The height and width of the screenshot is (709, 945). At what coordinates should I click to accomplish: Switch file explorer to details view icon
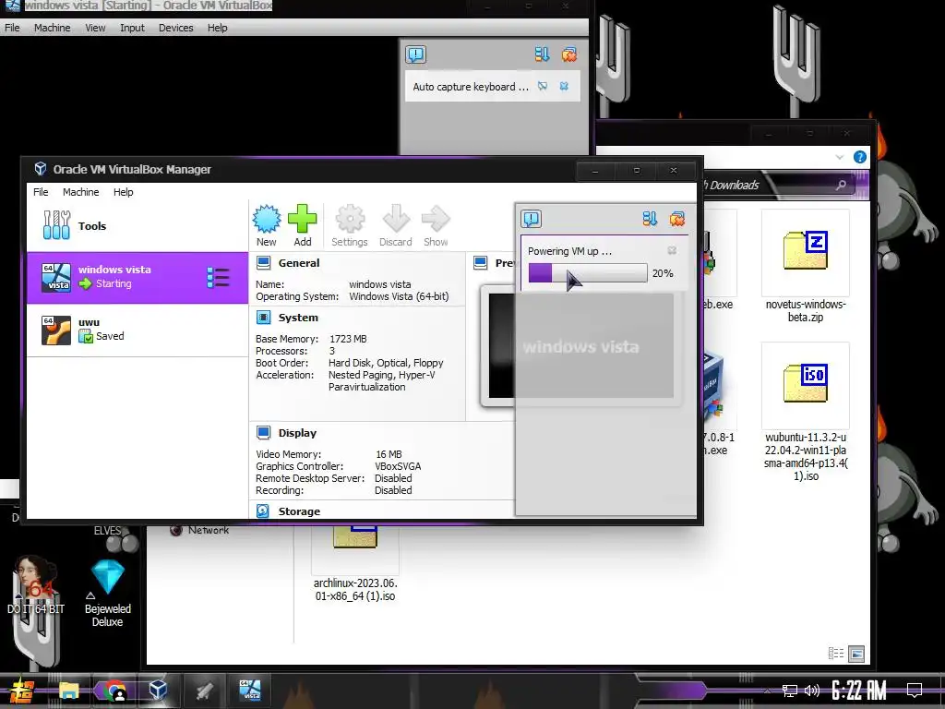[836, 653]
